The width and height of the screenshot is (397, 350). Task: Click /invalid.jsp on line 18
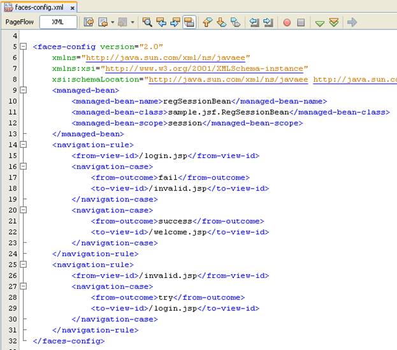tap(178, 189)
